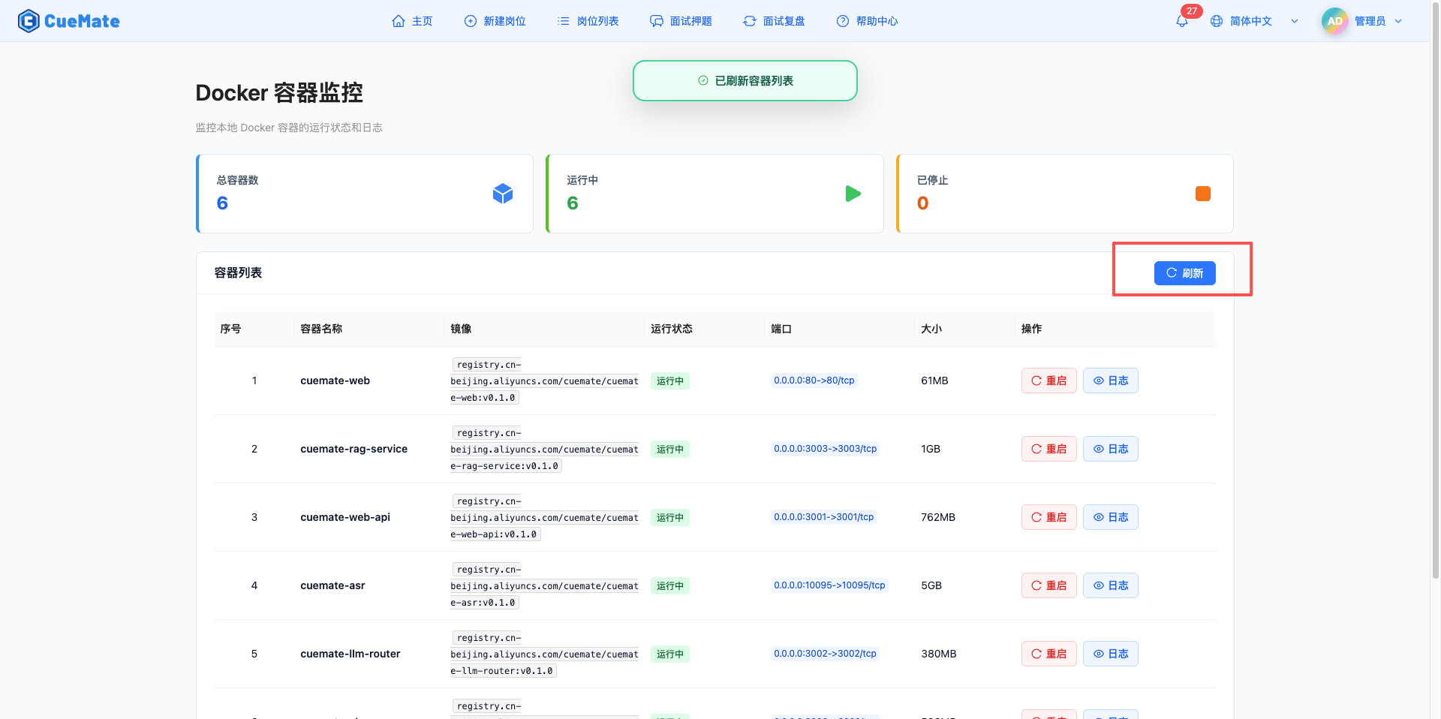The height and width of the screenshot is (719, 1441).
Task: Click the CueMate logo icon
Action: coord(29,21)
